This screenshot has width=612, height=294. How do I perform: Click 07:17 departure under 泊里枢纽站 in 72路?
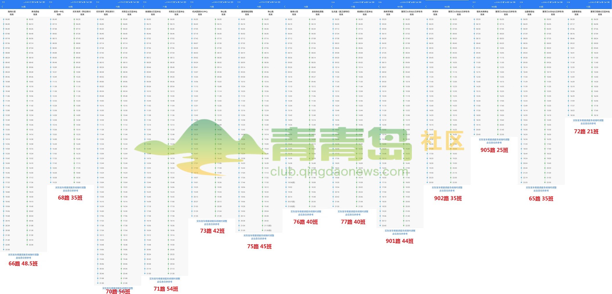pyautogui.click(x=572, y=24)
